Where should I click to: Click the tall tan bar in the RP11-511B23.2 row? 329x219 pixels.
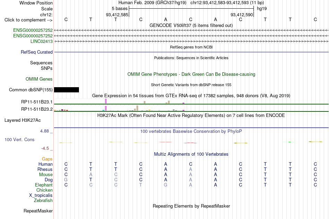(x=137, y=108)
